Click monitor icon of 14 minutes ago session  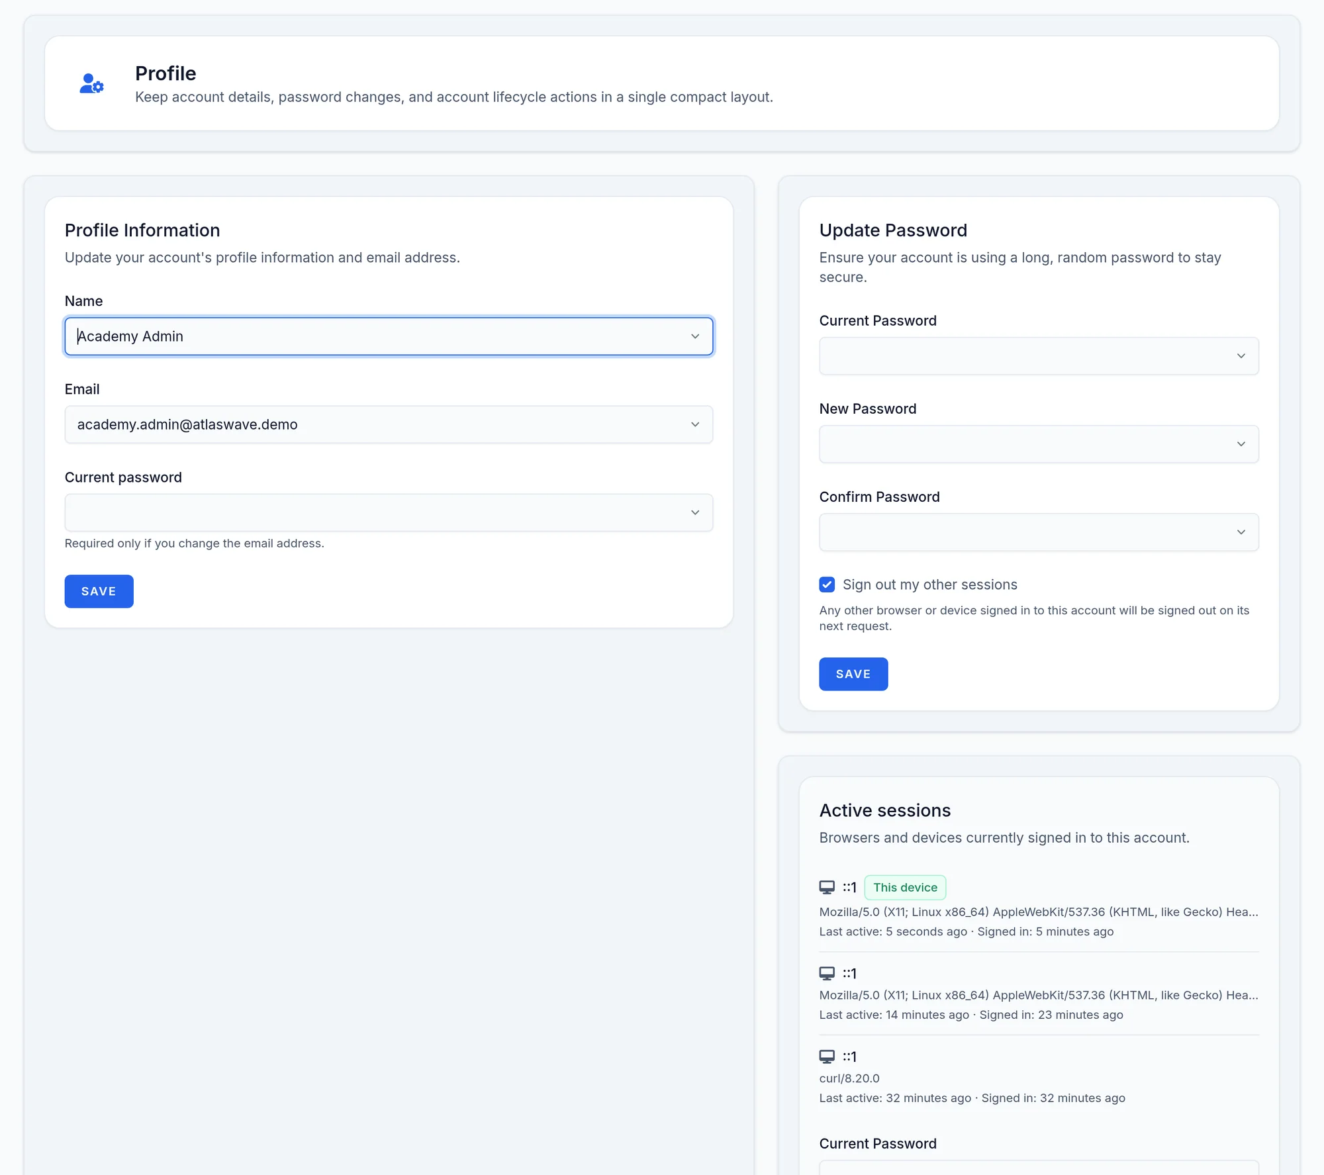pyautogui.click(x=827, y=973)
